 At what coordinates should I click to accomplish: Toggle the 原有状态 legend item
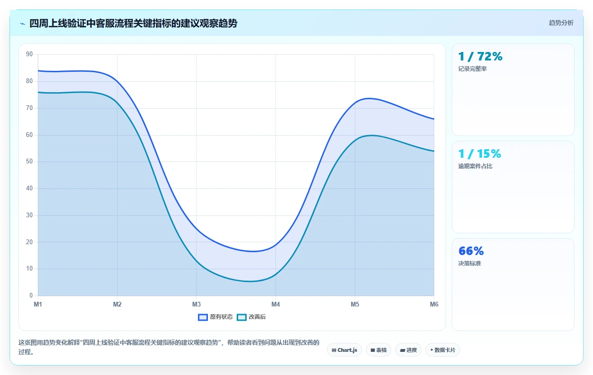pos(215,317)
